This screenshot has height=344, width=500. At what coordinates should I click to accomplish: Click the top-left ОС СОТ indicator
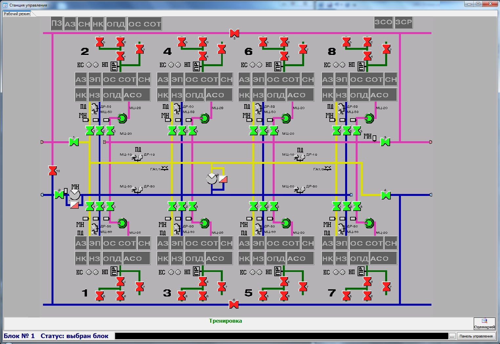click(x=145, y=24)
